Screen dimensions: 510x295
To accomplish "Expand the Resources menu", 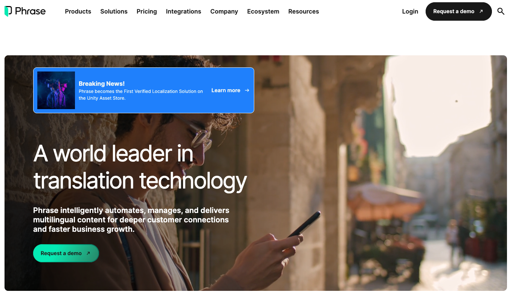I will click(x=304, y=11).
